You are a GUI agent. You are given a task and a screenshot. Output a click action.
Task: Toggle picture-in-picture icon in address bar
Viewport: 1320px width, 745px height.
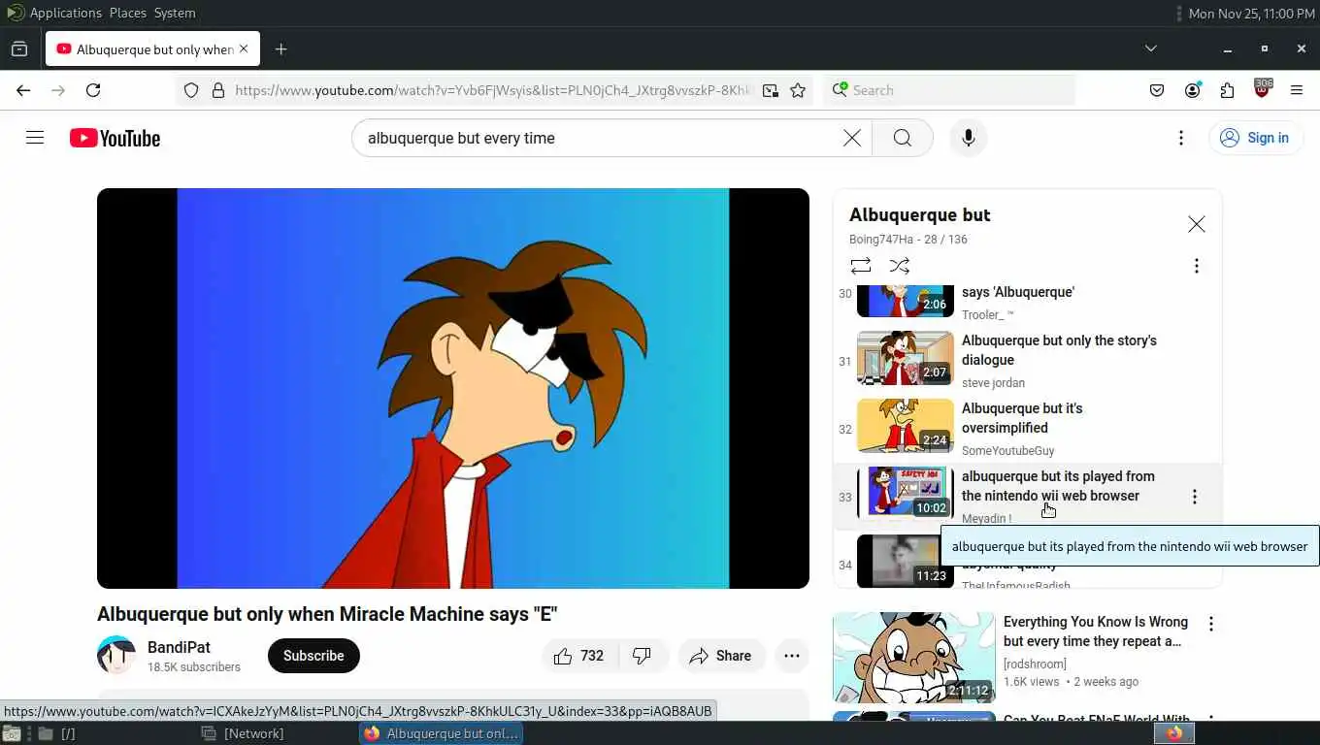pyautogui.click(x=770, y=90)
